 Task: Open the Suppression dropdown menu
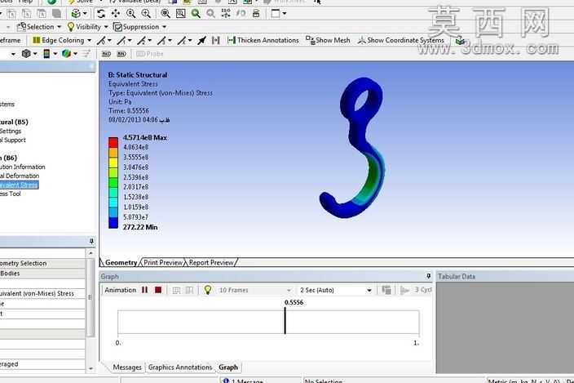point(140,27)
